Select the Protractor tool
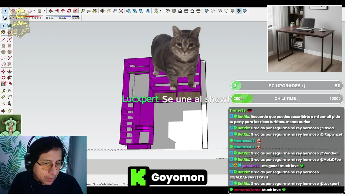The image size is (345, 194). point(3,97)
